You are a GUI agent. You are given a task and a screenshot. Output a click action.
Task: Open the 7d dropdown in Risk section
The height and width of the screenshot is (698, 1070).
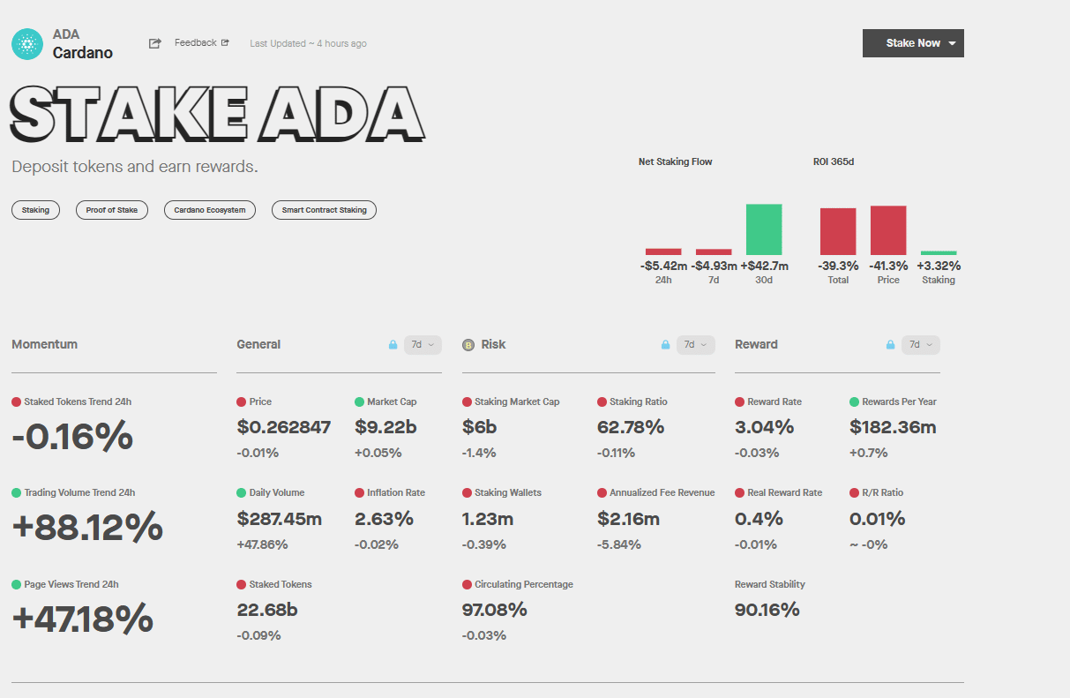tap(695, 345)
